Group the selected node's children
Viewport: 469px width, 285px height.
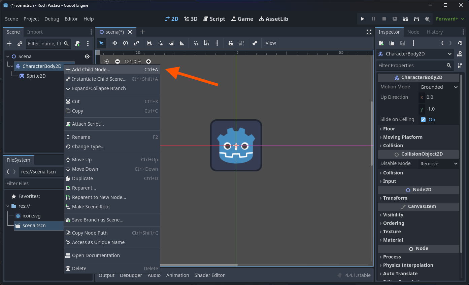(241, 43)
